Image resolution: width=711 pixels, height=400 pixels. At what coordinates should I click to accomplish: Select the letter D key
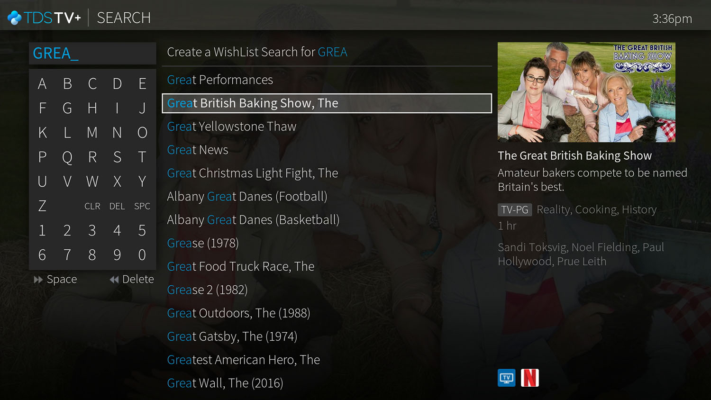pyautogui.click(x=117, y=84)
